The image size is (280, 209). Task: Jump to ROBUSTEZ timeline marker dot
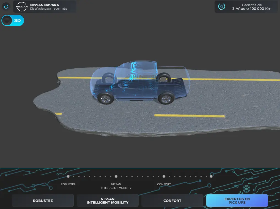click(68, 177)
